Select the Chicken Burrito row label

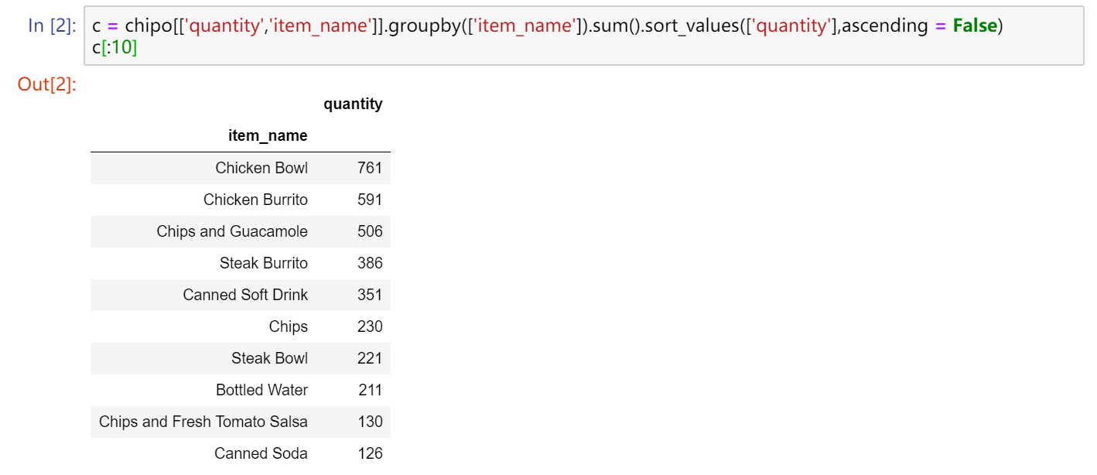tap(255, 200)
